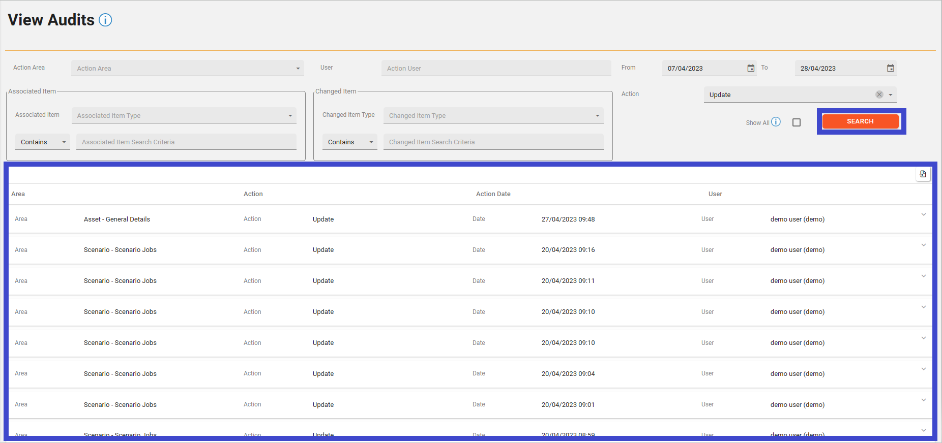Clear the Update action selection
942x443 pixels.
[x=879, y=94]
